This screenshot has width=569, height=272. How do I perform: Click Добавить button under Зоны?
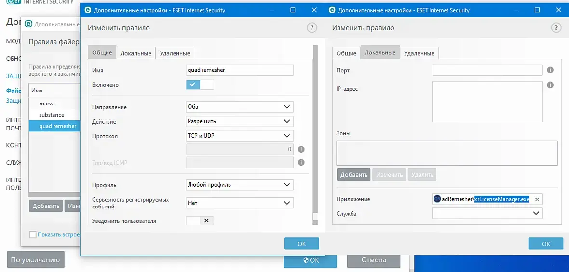tap(353, 175)
